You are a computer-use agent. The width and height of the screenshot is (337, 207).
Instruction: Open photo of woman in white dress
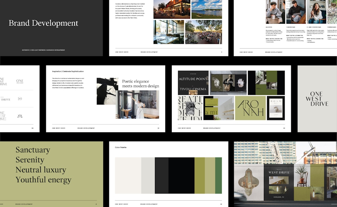(137, 104)
